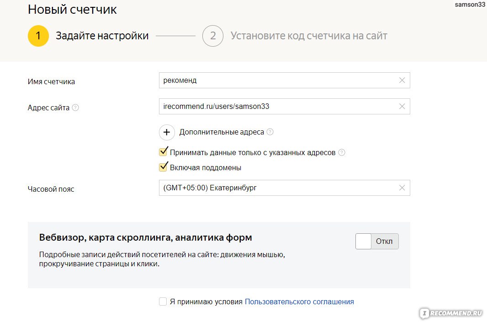Clear the counter name field
The image size is (487, 323).
402,81
